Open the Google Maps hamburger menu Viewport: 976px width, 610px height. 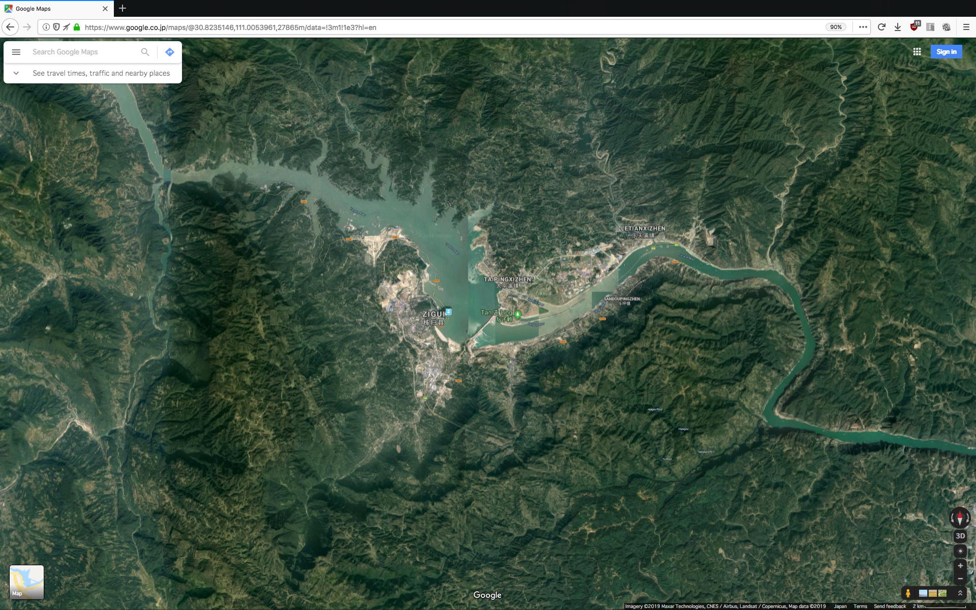[x=16, y=52]
